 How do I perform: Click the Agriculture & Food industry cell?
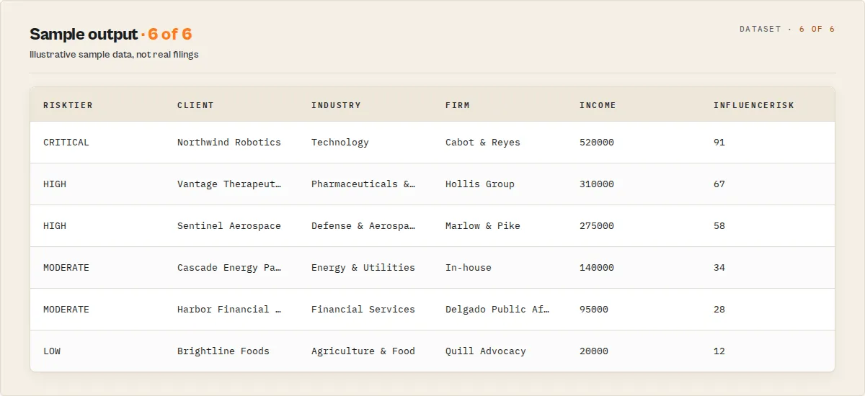tap(363, 351)
